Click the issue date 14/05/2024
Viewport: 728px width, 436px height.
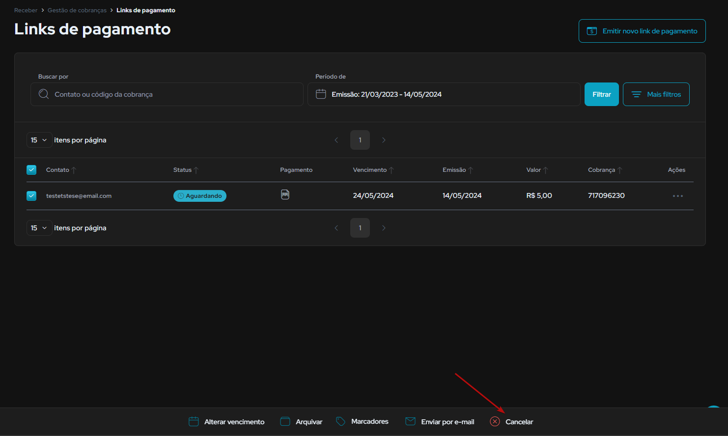[462, 195]
